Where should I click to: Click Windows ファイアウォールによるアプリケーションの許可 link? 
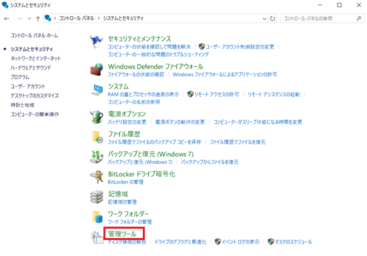(225, 75)
